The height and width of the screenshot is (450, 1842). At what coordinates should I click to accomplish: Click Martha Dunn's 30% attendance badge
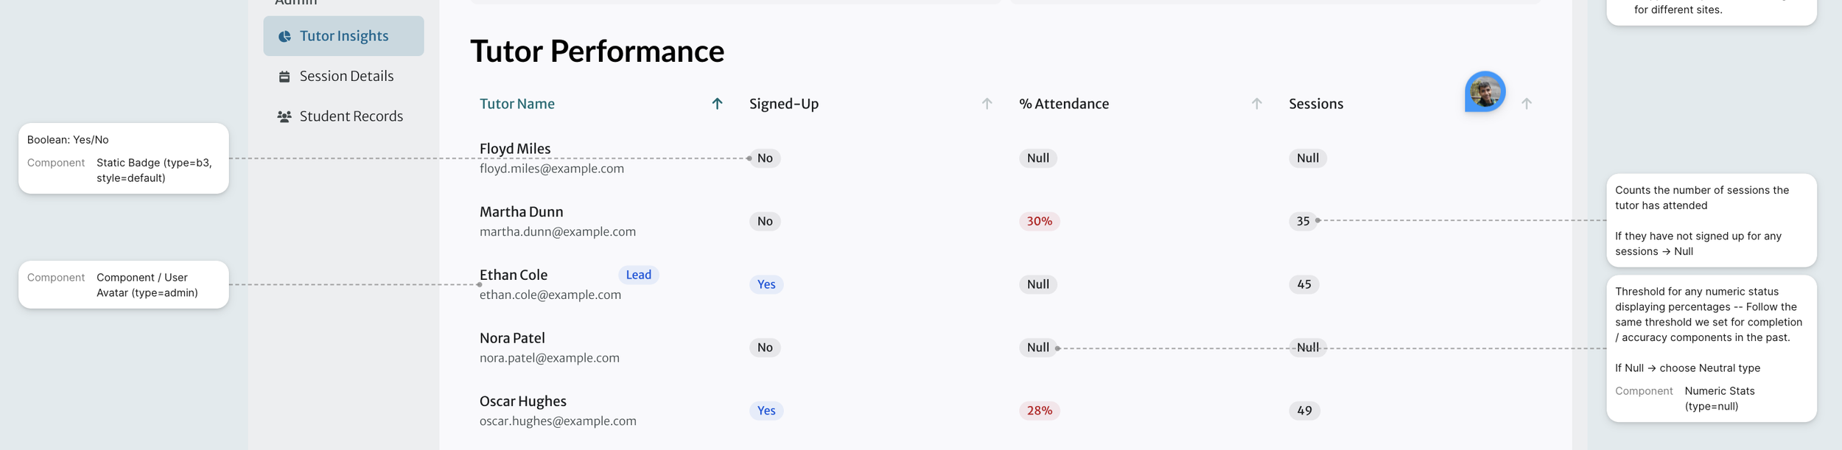[x=1040, y=221]
